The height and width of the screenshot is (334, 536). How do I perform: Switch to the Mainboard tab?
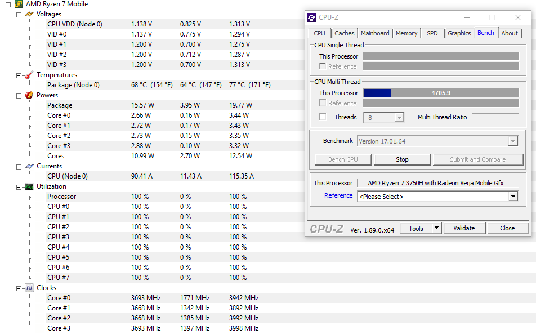[x=375, y=33]
